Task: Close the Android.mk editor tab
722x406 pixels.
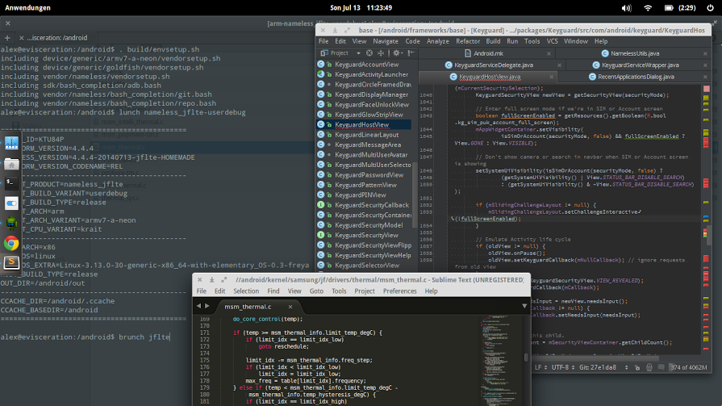Action: click(549, 53)
